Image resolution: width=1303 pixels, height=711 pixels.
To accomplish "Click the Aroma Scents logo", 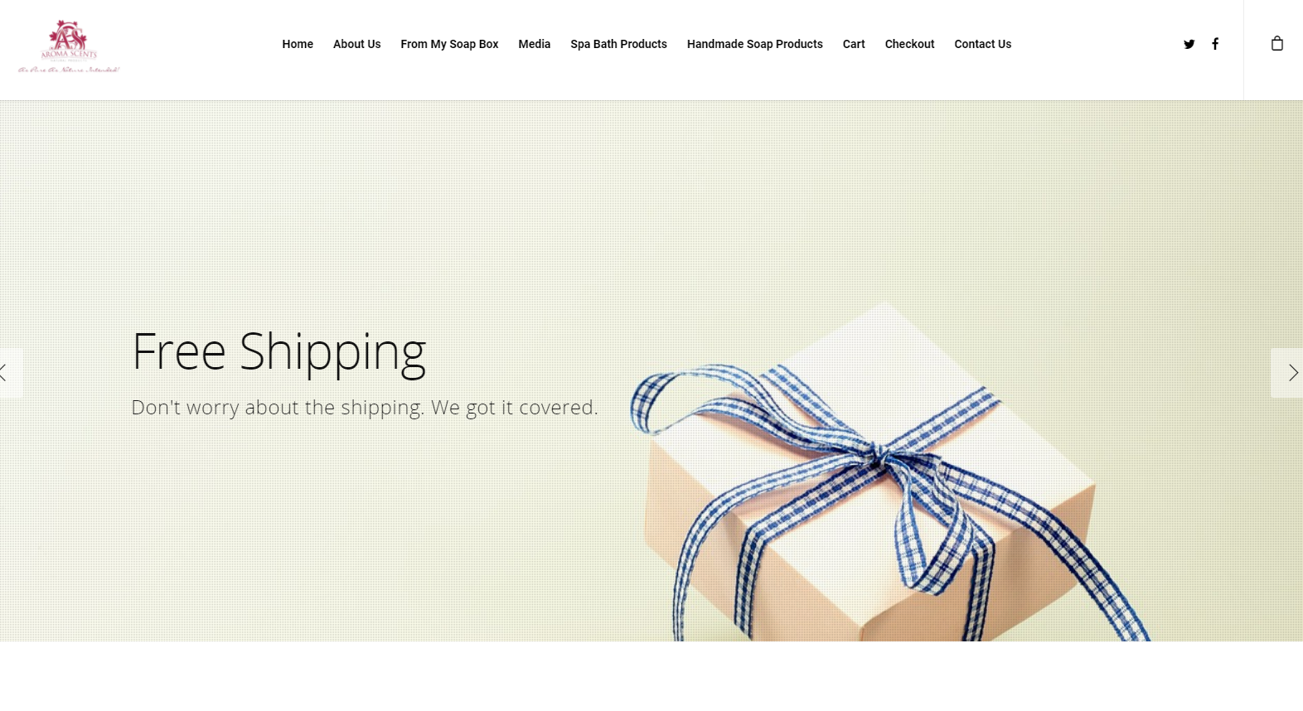I will coord(69,46).
